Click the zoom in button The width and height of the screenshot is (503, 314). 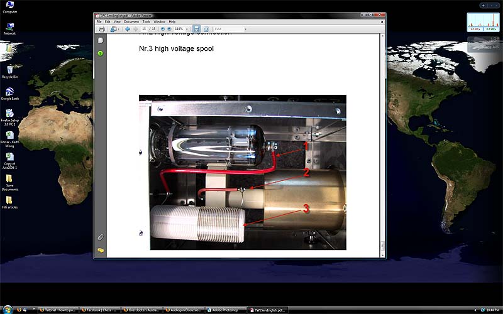(x=169, y=29)
